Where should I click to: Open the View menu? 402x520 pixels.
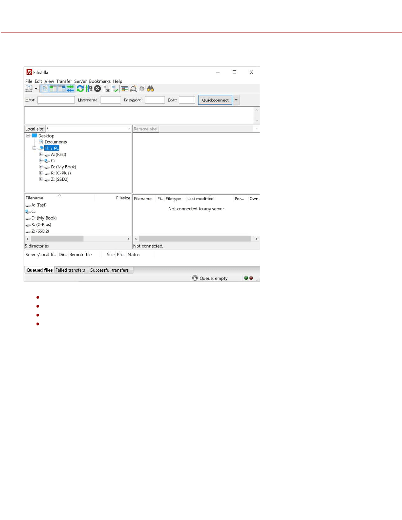coord(49,81)
